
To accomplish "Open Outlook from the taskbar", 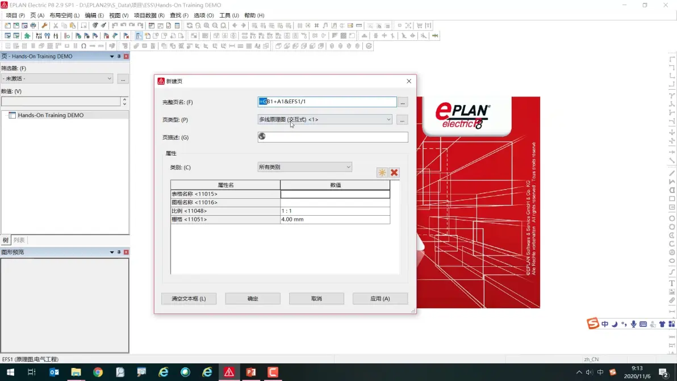I will 54,372.
